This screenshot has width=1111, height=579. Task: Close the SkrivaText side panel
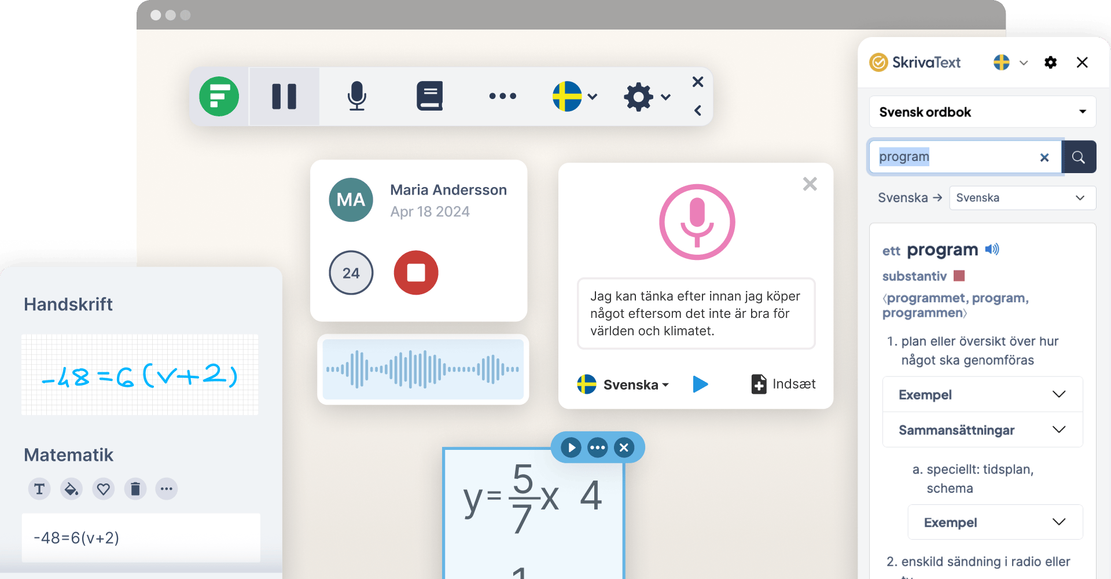tap(1082, 63)
